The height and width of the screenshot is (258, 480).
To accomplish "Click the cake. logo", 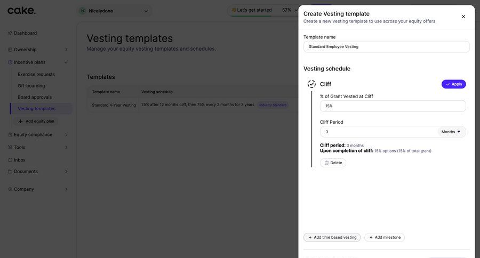I will pos(22,10).
